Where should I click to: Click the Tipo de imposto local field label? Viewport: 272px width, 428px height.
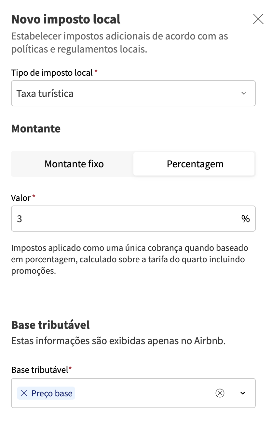[52, 73]
